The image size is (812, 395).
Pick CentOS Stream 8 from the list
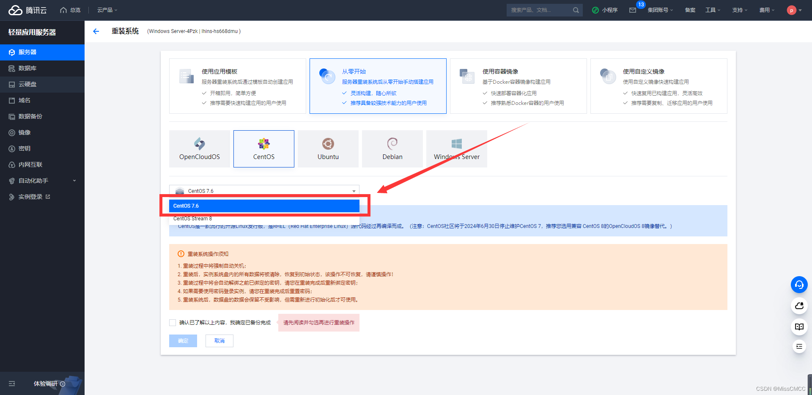coord(264,219)
